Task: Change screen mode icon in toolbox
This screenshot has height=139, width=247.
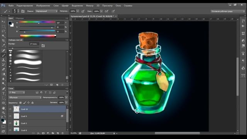Action: (x=3, y=131)
